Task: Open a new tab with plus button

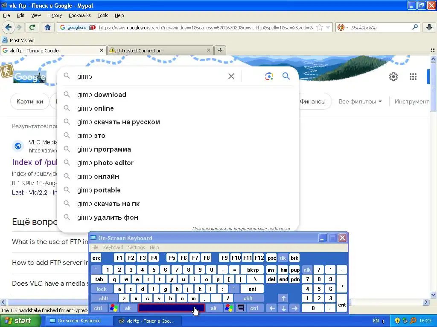Action: point(220,50)
